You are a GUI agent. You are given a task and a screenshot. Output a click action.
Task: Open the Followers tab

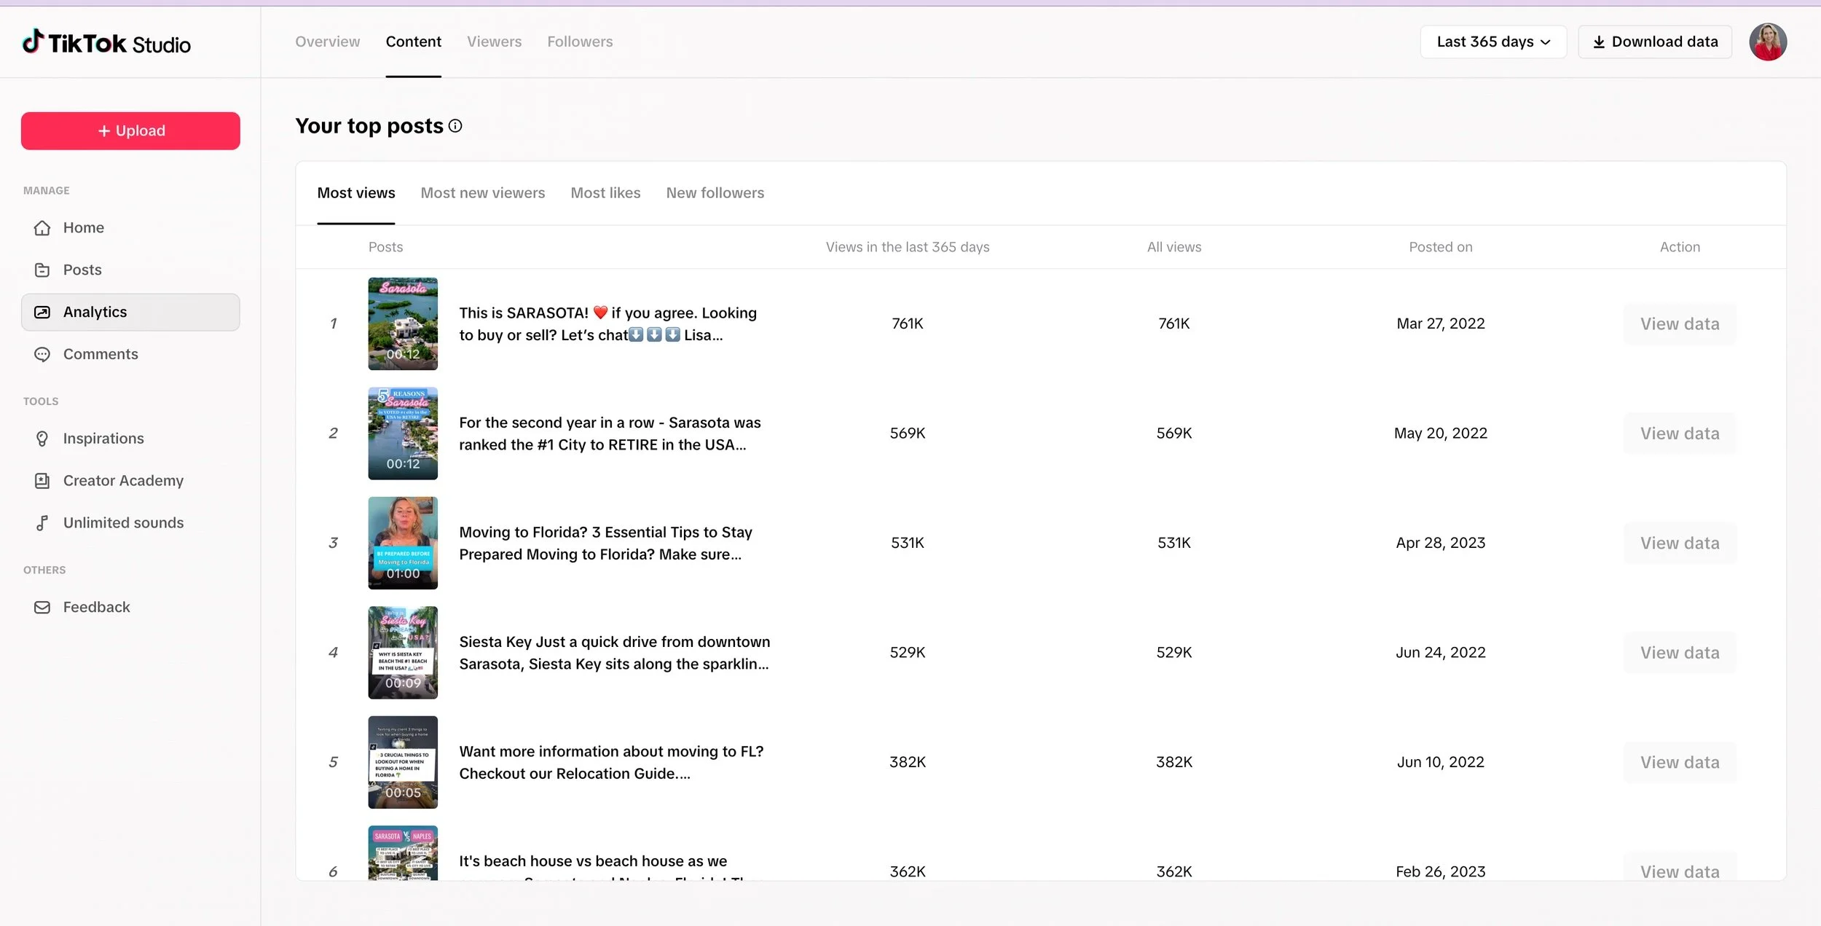click(580, 42)
